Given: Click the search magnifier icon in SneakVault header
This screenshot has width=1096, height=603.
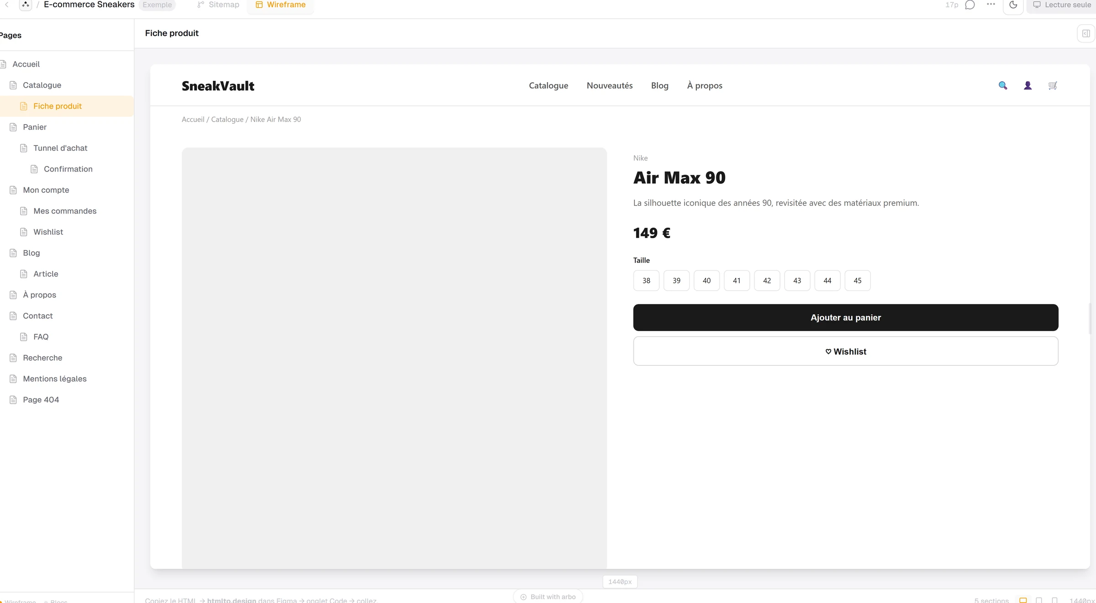Looking at the screenshot, I should (x=1003, y=85).
